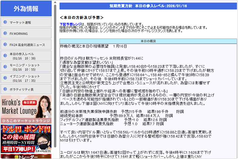Image resolution: width=238 pixels, height=159 pixels.
Task: Click the arrow icon beside マーケット速報
Action: click(5, 22)
